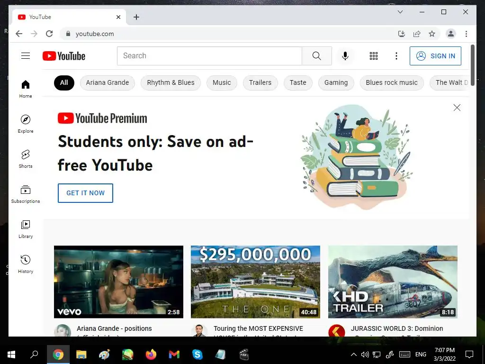Go to Home in sidebar
The image size is (485, 364).
point(26,89)
